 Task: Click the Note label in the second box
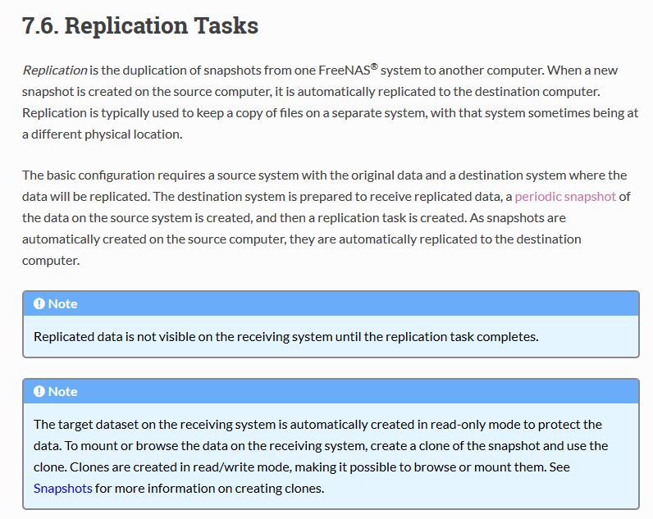[x=63, y=392]
